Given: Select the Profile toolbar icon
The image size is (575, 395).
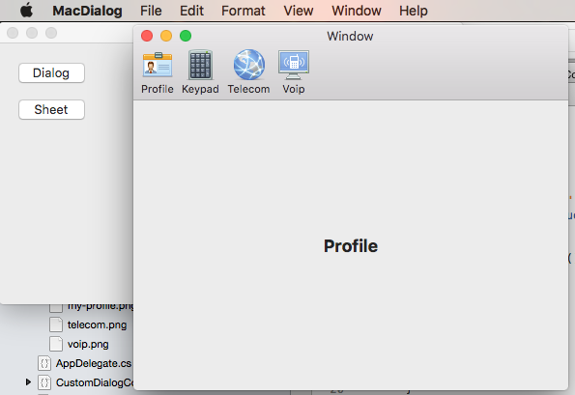Looking at the screenshot, I should coord(158,65).
